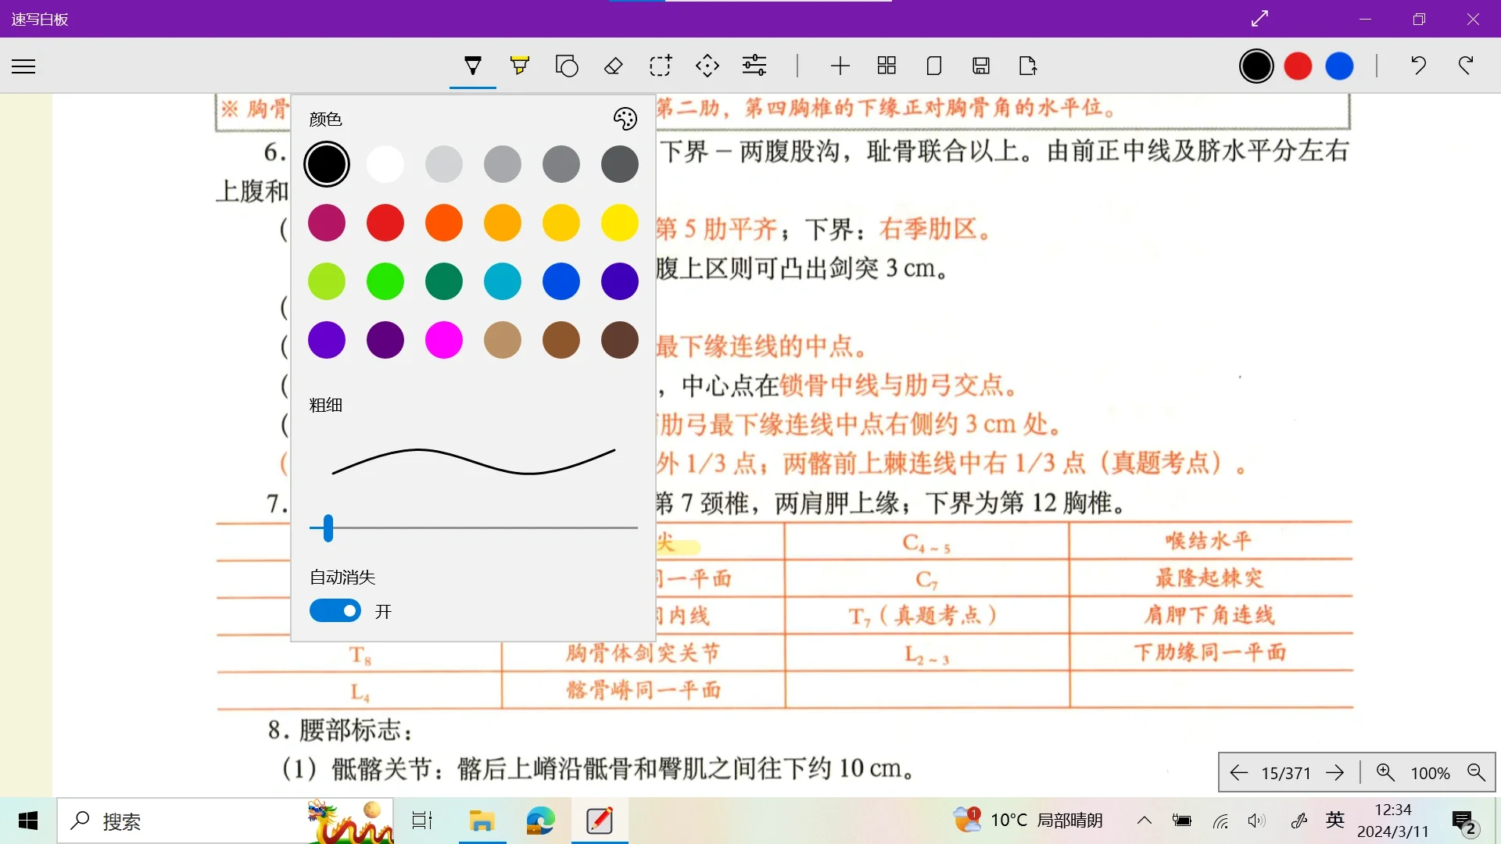Zoom in using the magnifier button
Image resolution: width=1501 pixels, height=844 pixels.
(1386, 773)
